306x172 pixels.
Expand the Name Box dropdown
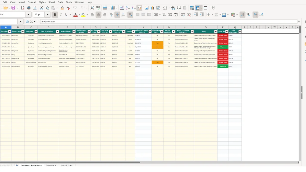21,21
